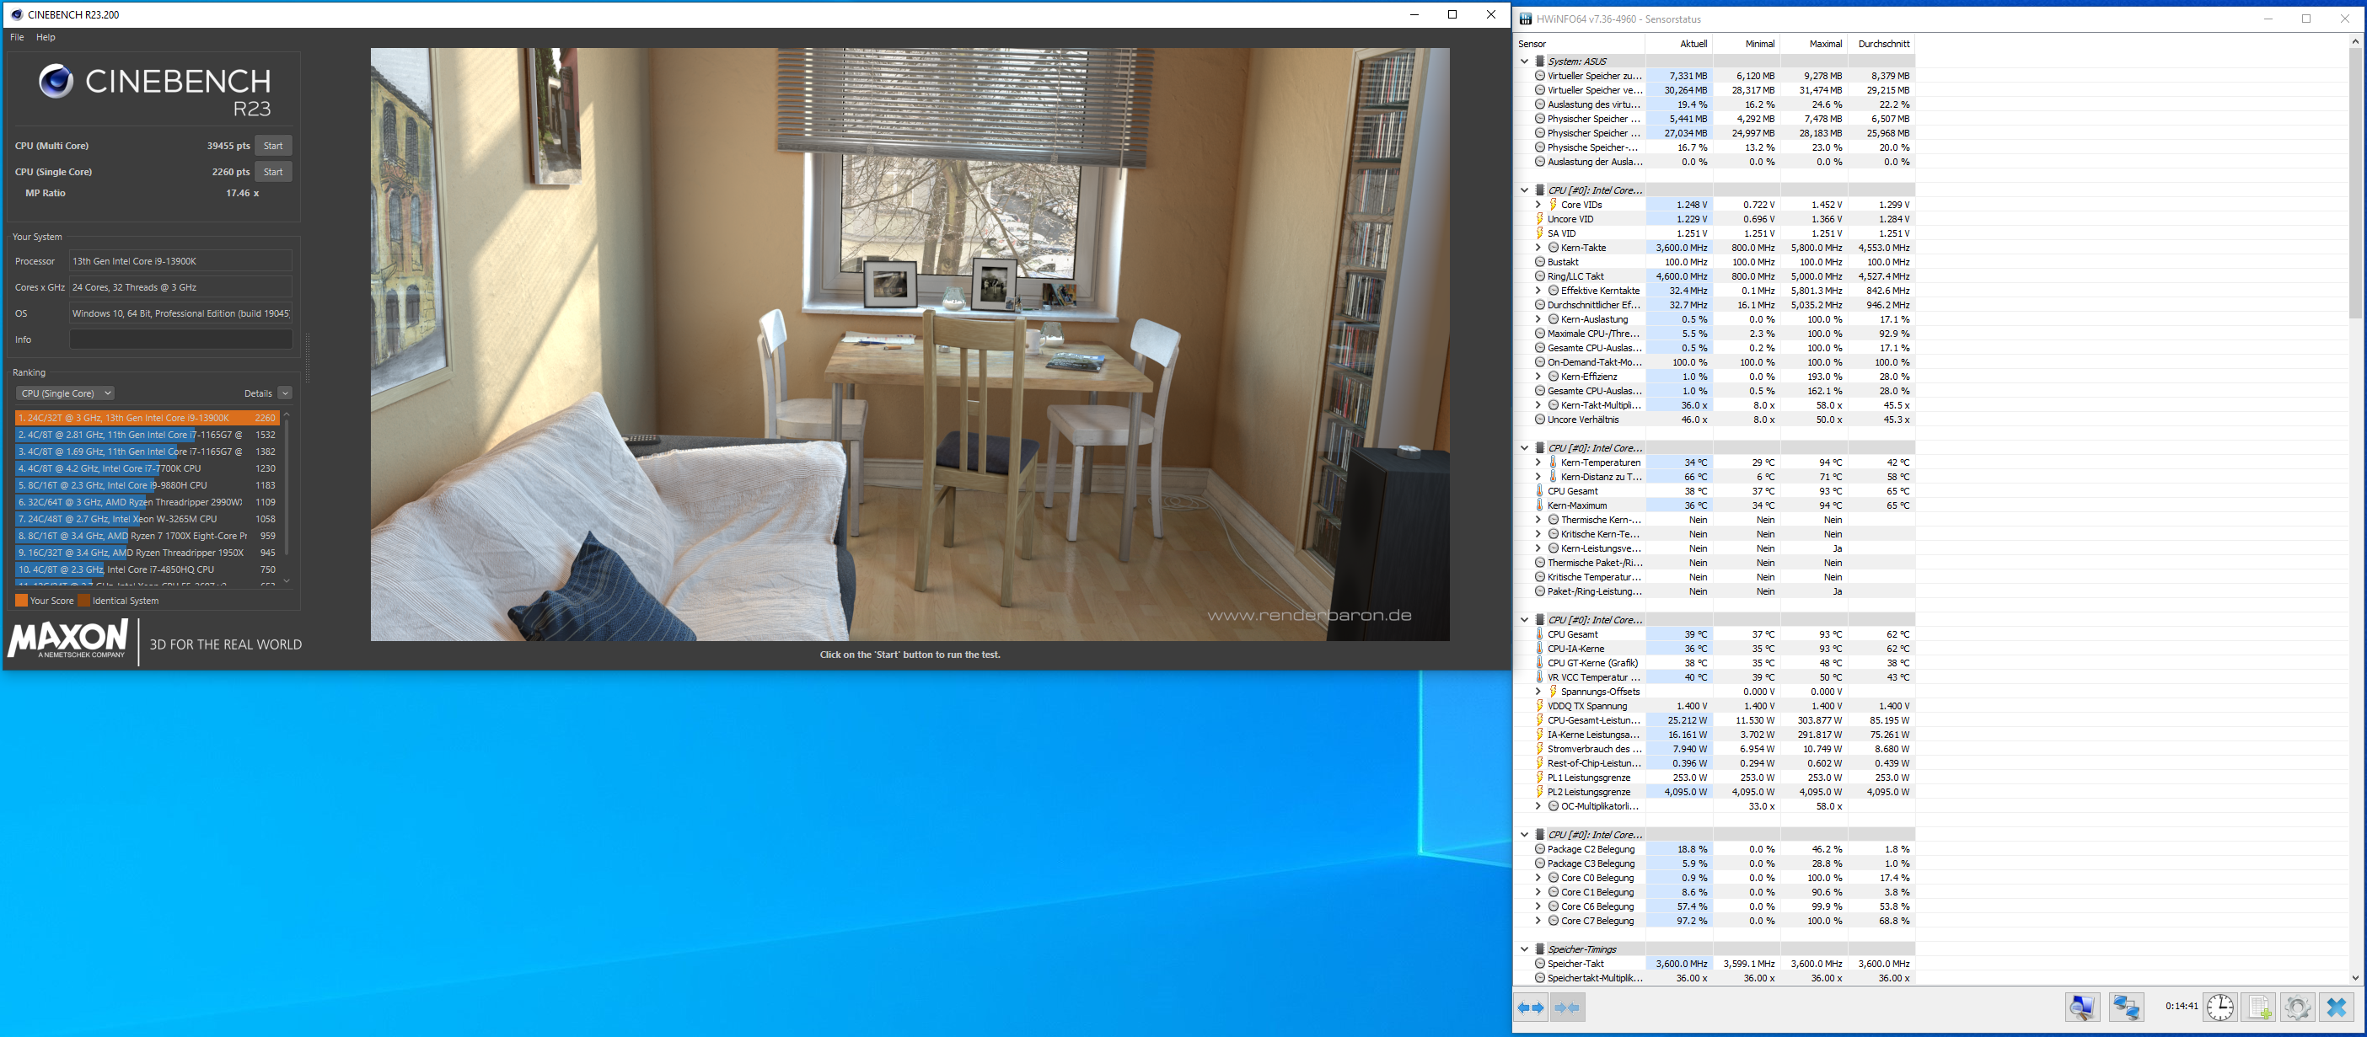Expand the Kern-Temperaturen sensor row

[x=1538, y=463]
